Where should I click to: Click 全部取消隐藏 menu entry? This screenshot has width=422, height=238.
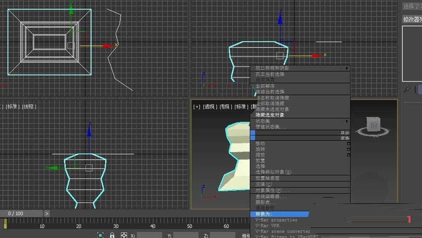tap(270, 103)
